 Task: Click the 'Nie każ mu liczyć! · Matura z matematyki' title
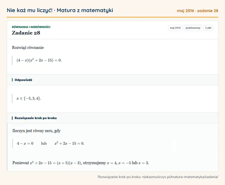point(60,10)
